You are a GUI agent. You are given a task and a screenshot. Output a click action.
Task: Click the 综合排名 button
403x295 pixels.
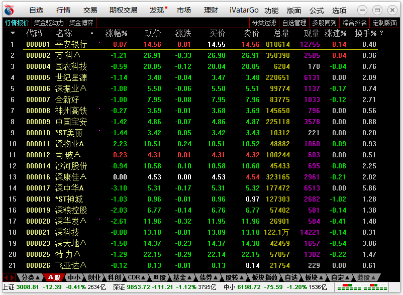pyautogui.click(x=354, y=23)
